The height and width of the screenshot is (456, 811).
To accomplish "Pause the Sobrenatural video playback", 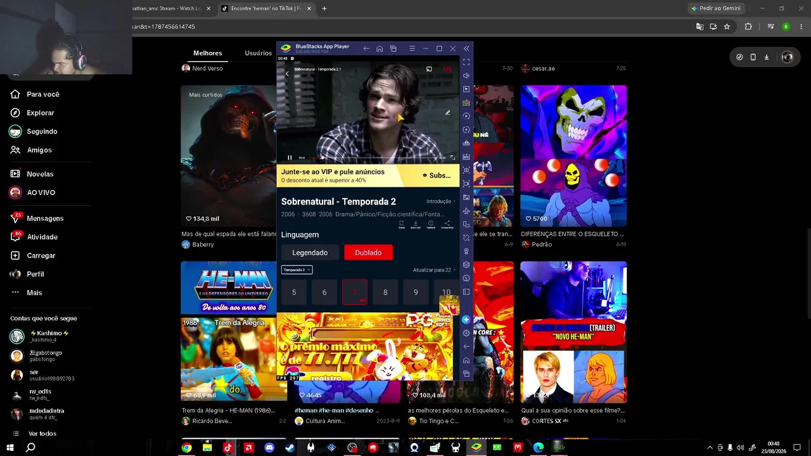I will coord(290,158).
